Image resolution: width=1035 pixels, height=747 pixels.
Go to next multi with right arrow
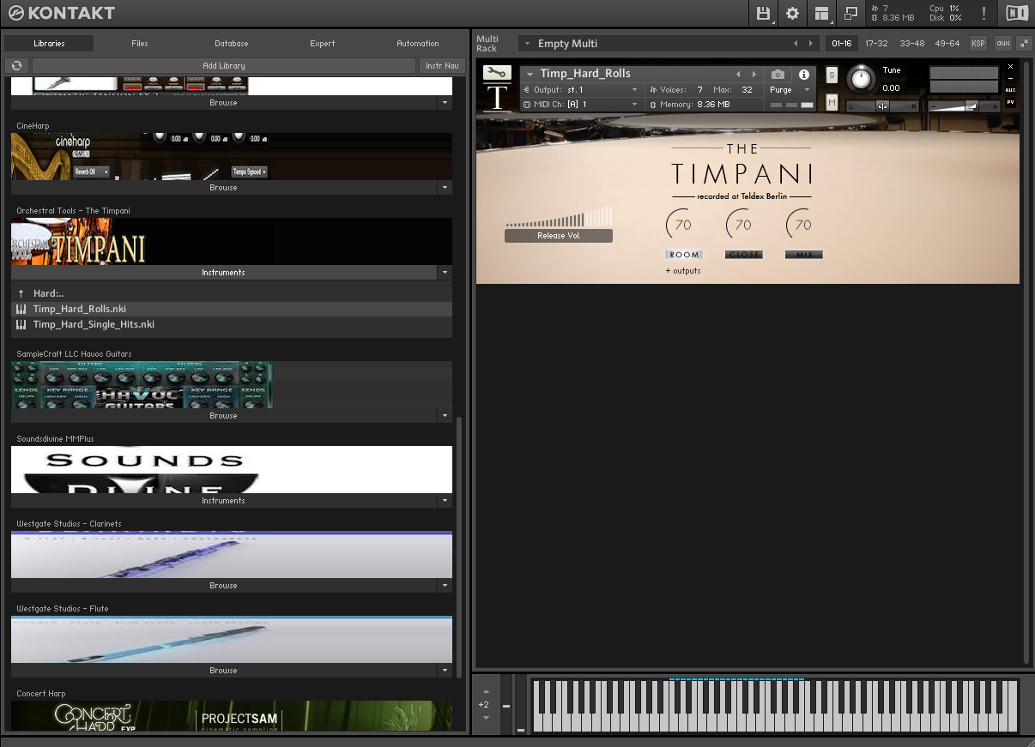(x=810, y=43)
